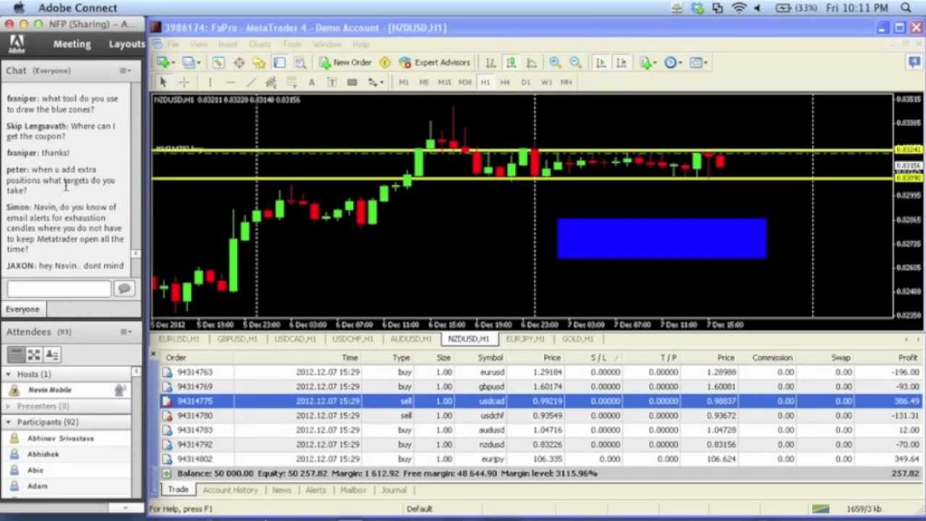Click the blue rectangle zone on chart
This screenshot has height=521, width=926.
click(x=662, y=238)
